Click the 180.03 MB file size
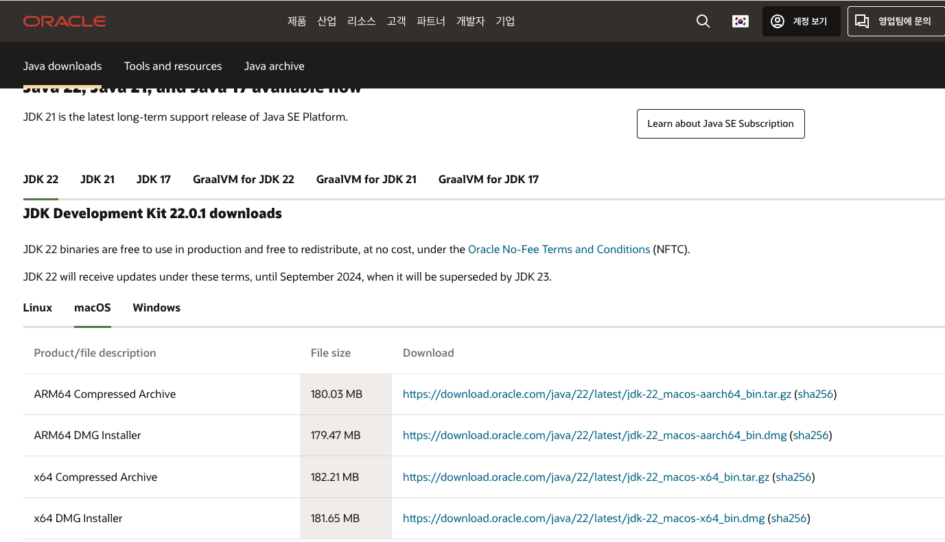The height and width of the screenshot is (542, 945). point(336,394)
